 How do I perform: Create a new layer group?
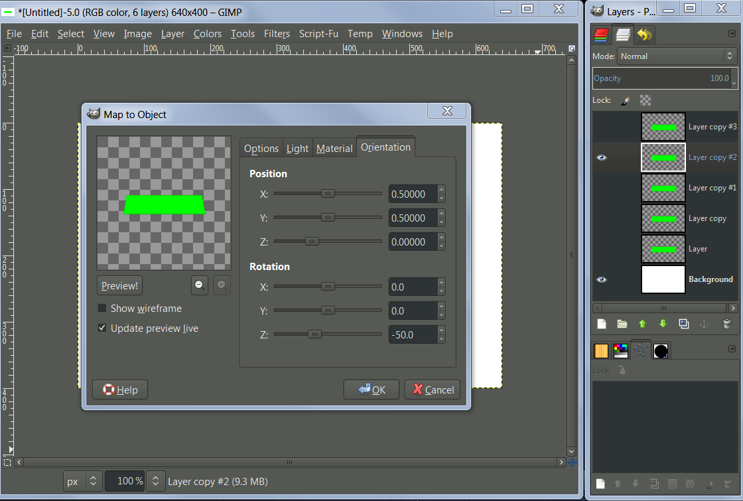tap(622, 324)
